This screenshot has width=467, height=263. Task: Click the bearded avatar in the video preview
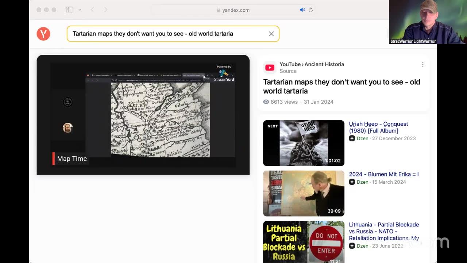(x=67, y=127)
